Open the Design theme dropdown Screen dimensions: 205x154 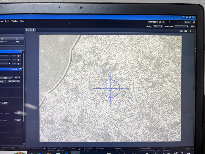coord(158,26)
